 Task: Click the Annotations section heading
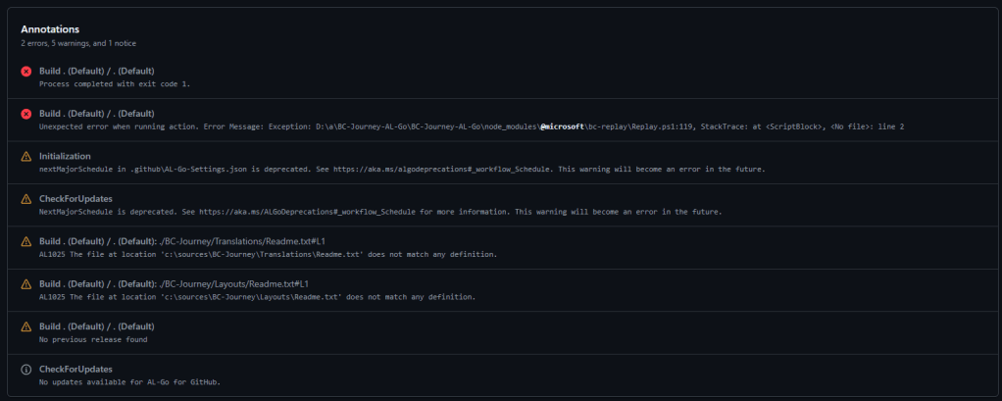click(50, 29)
